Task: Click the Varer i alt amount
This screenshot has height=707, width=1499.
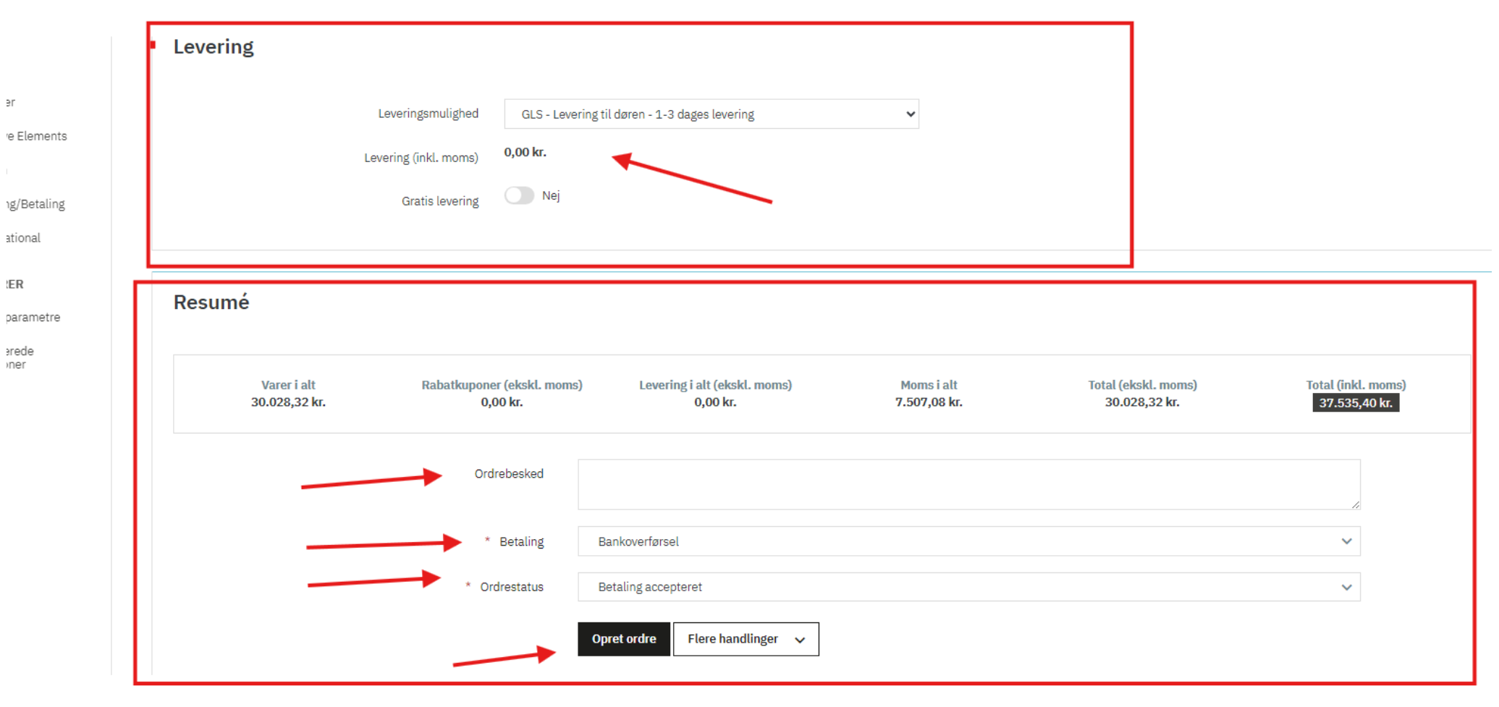Action: [x=288, y=402]
